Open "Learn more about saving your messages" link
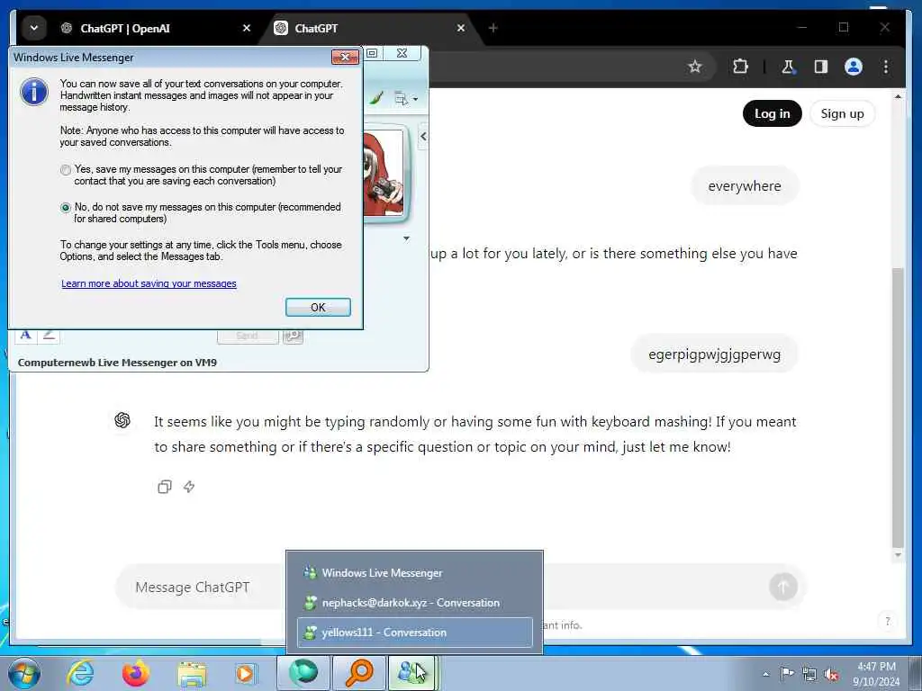The image size is (922, 691). [149, 283]
